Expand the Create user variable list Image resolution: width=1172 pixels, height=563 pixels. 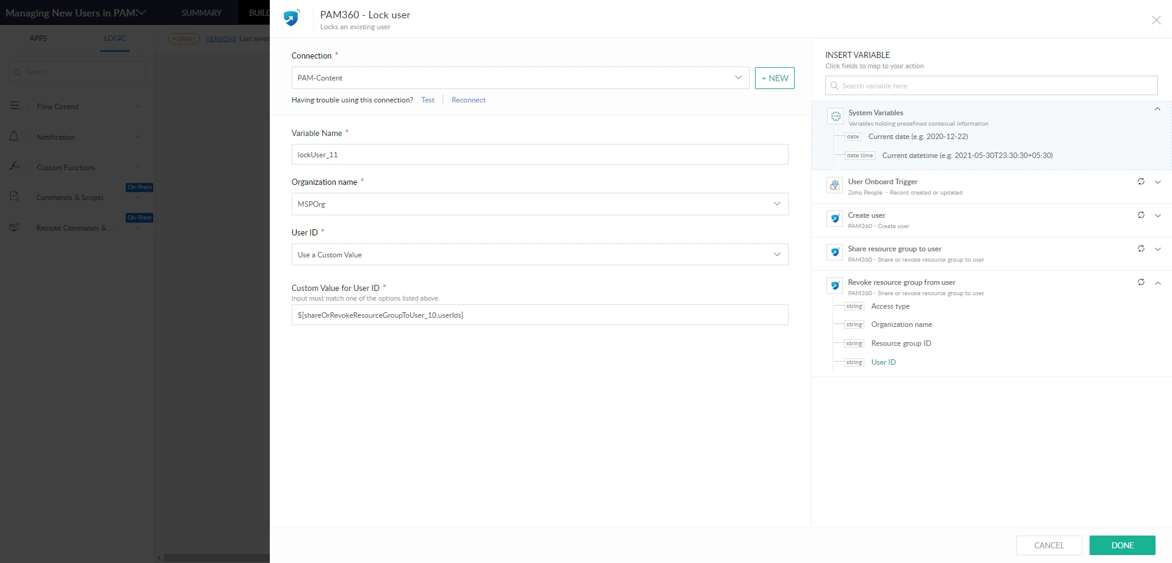(x=1157, y=215)
